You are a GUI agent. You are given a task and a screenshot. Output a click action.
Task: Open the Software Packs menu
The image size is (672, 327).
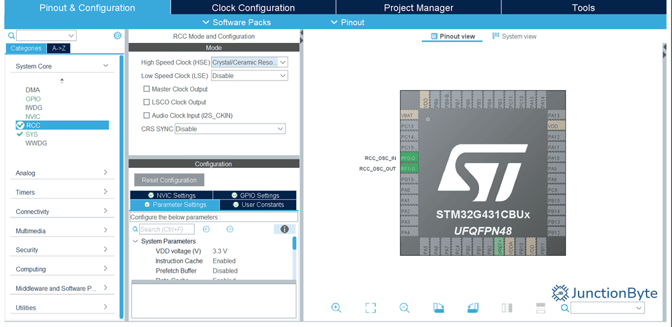tap(236, 22)
